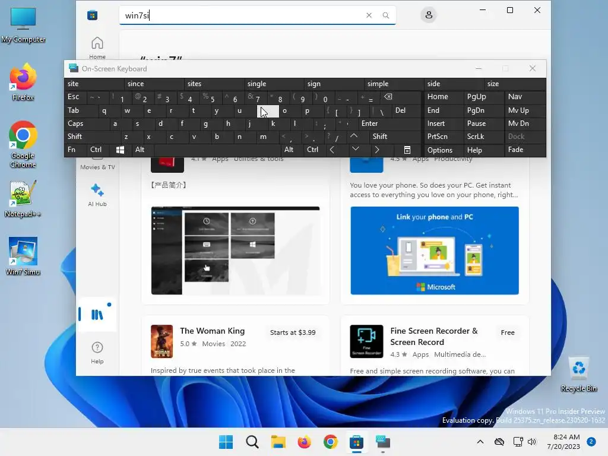Choose the word suggestion 'side'
The height and width of the screenshot is (456, 608).
[454, 84]
